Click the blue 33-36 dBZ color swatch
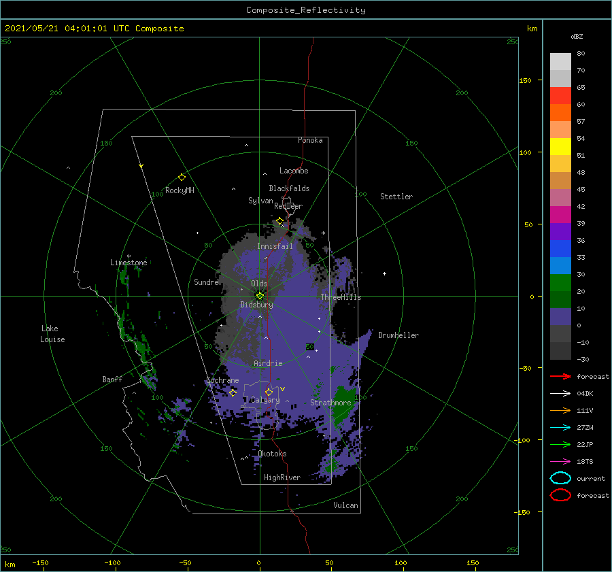 560,249
